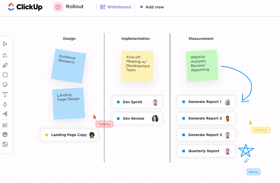
Task: Open the ClickUp add task tool
Action: [5, 55]
